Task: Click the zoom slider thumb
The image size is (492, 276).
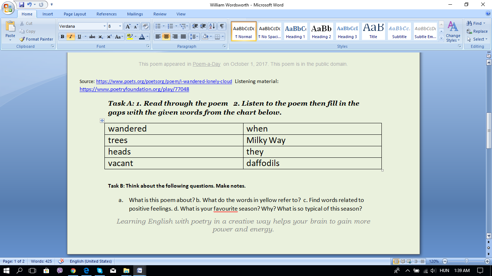Action: tap(467, 261)
